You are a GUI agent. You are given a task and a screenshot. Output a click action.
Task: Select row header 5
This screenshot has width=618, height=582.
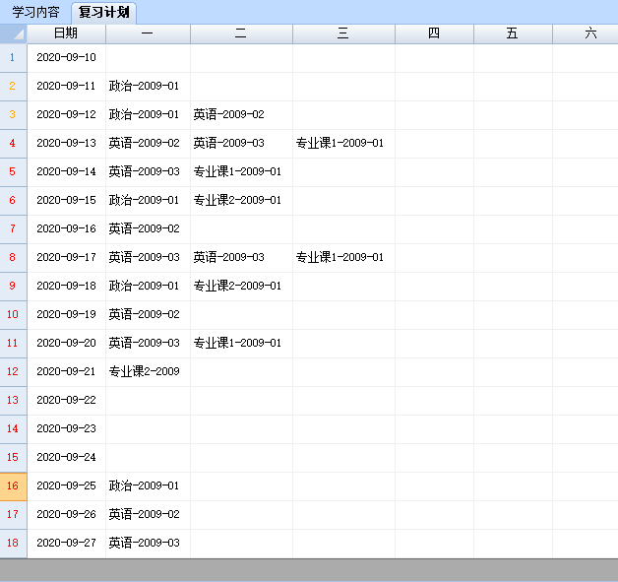[14, 172]
